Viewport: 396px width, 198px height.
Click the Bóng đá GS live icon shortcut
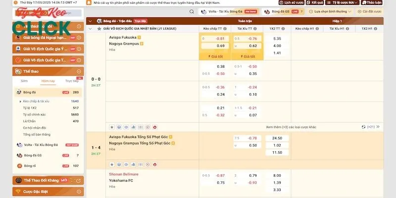276,11
